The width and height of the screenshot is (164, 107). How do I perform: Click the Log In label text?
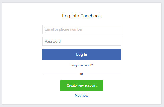pos(81,55)
